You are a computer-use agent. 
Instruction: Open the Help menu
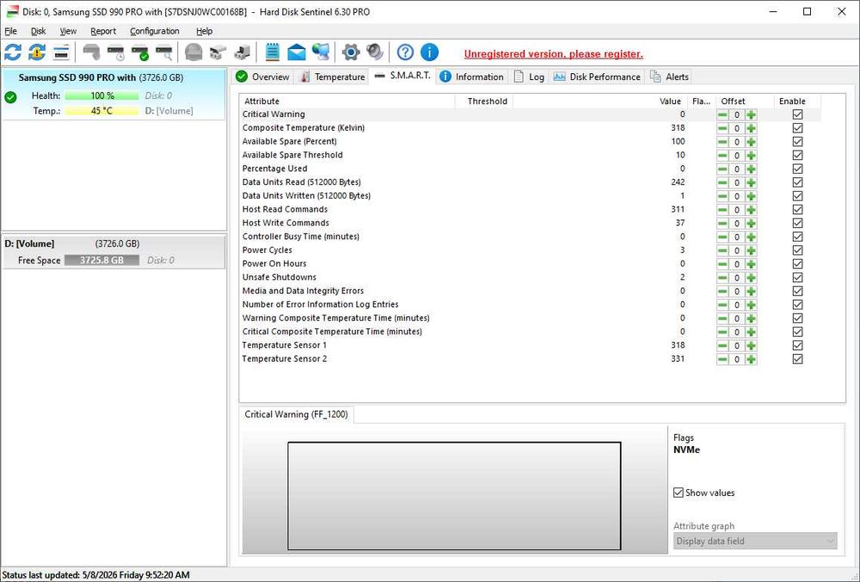click(x=204, y=31)
